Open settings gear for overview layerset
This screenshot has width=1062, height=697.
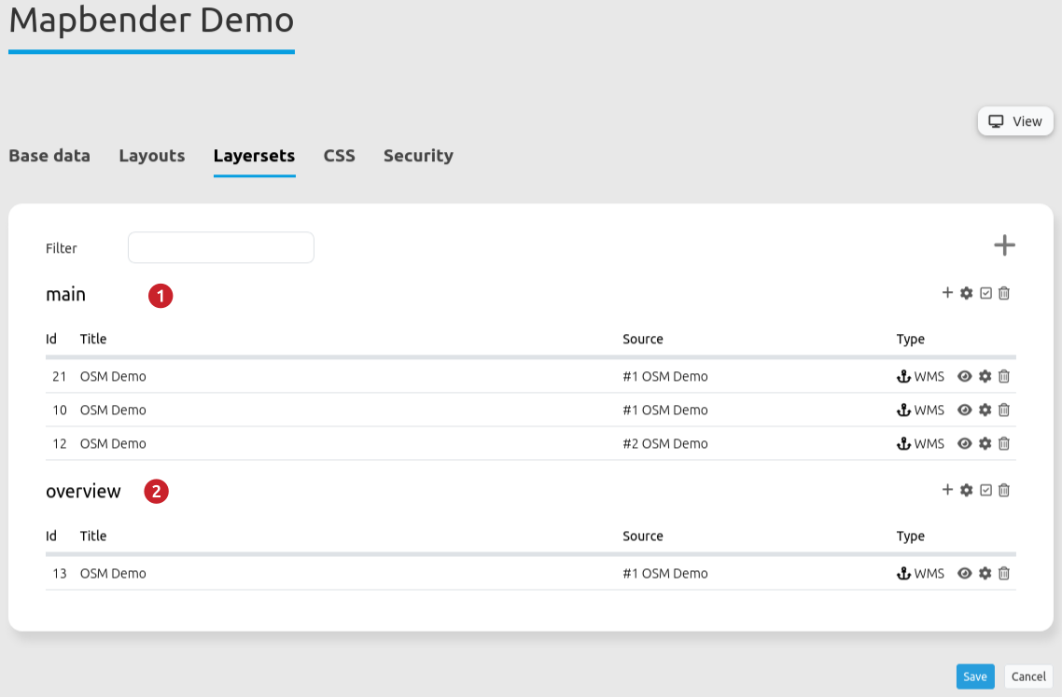click(x=967, y=490)
